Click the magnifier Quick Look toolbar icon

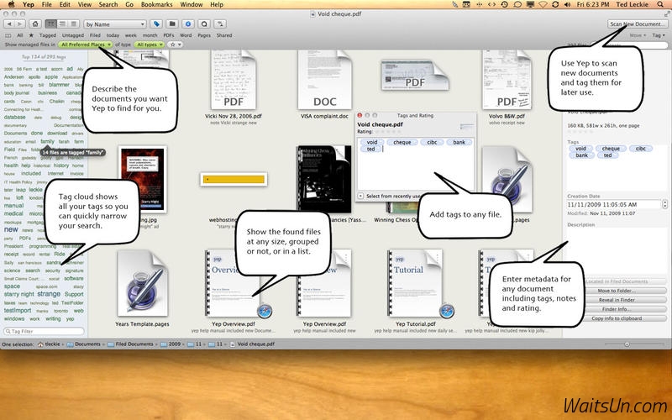coord(204,24)
